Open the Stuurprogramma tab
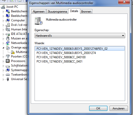 57,12
